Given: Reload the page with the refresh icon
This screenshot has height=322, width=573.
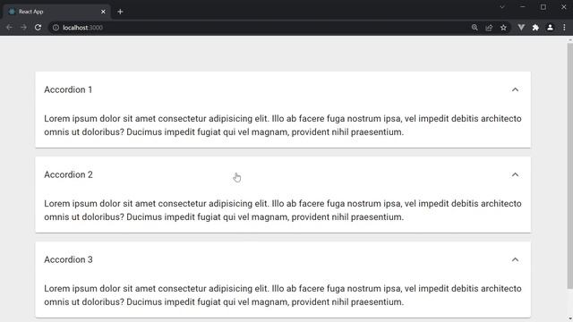Looking at the screenshot, I should [x=38, y=28].
